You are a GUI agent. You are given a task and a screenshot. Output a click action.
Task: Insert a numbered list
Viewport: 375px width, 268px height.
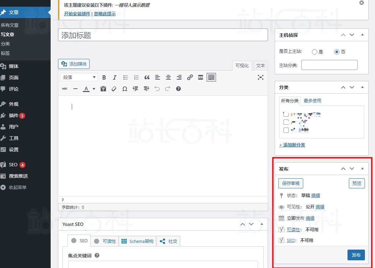[136, 77]
